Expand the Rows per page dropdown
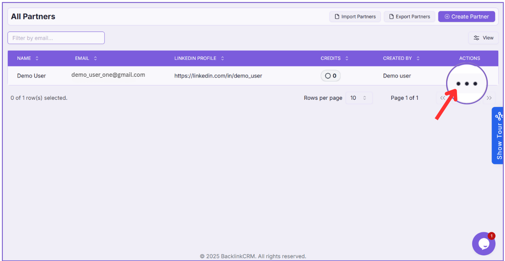The height and width of the screenshot is (261, 505). (x=359, y=98)
